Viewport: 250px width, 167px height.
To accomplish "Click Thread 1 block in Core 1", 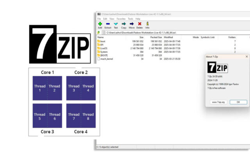I will point(40,88).
